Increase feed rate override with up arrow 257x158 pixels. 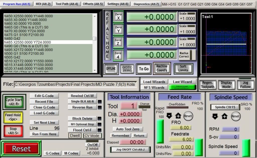click(x=178, y=116)
